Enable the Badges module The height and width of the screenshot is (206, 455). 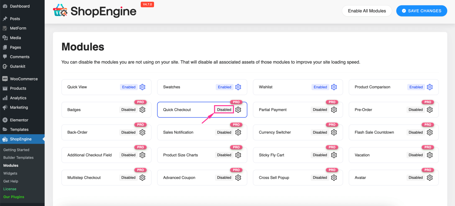tap(128, 109)
